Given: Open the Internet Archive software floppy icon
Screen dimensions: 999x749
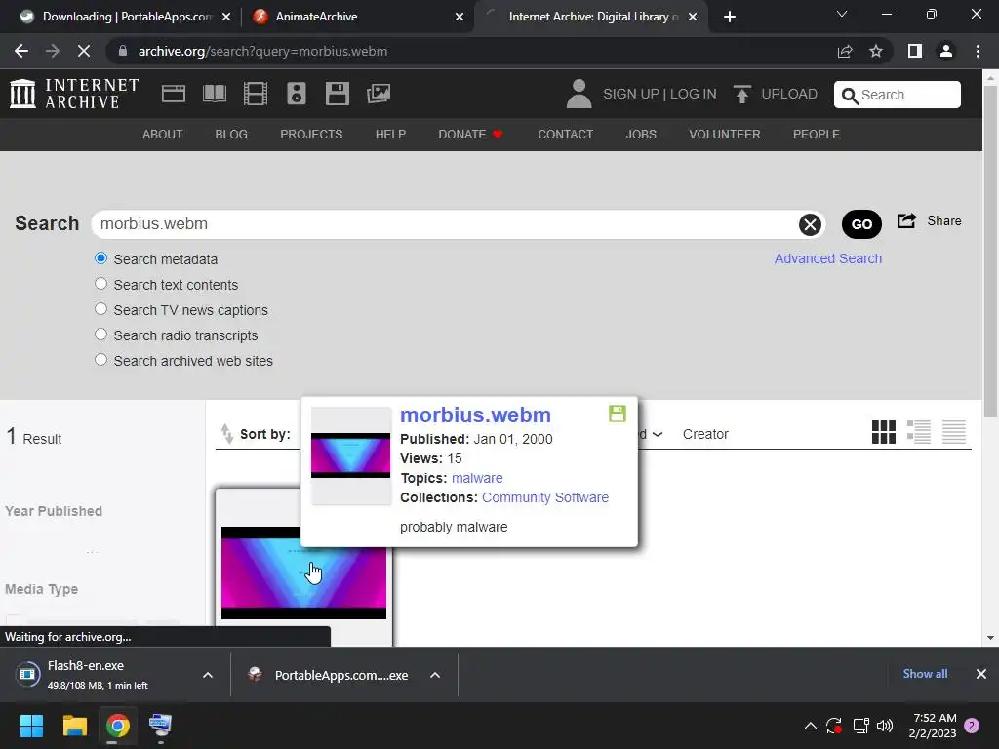Looking at the screenshot, I should tap(337, 94).
